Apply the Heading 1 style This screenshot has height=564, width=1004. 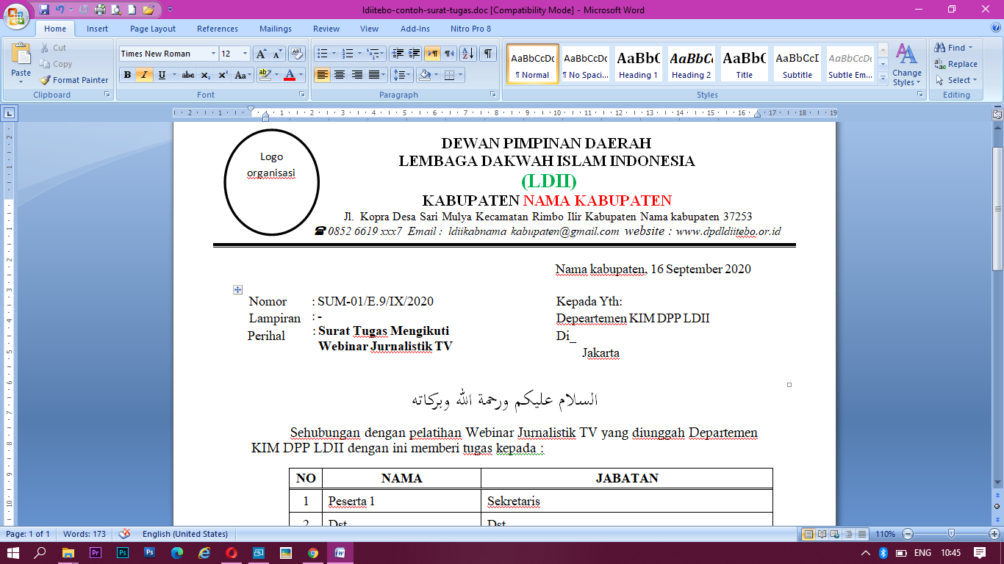point(638,64)
